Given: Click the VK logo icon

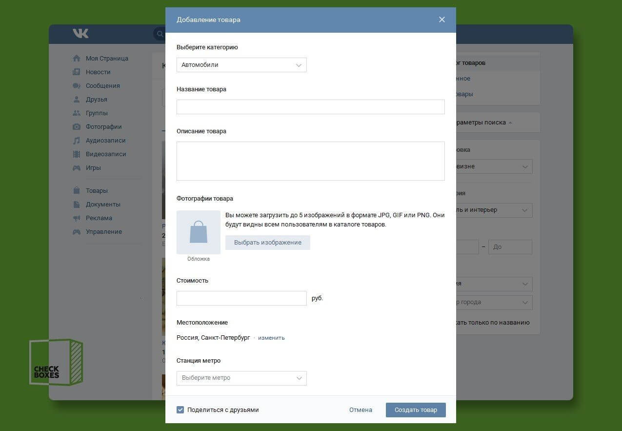Looking at the screenshot, I should tap(80, 33).
